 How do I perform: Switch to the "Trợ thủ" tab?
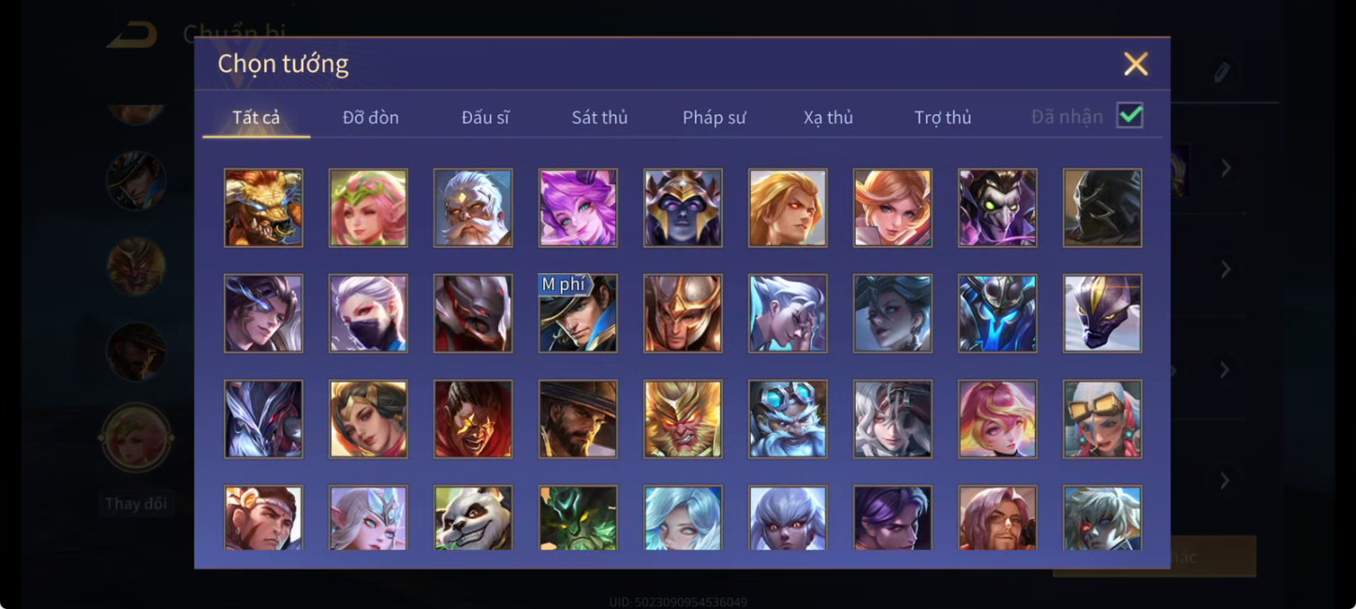click(x=943, y=118)
